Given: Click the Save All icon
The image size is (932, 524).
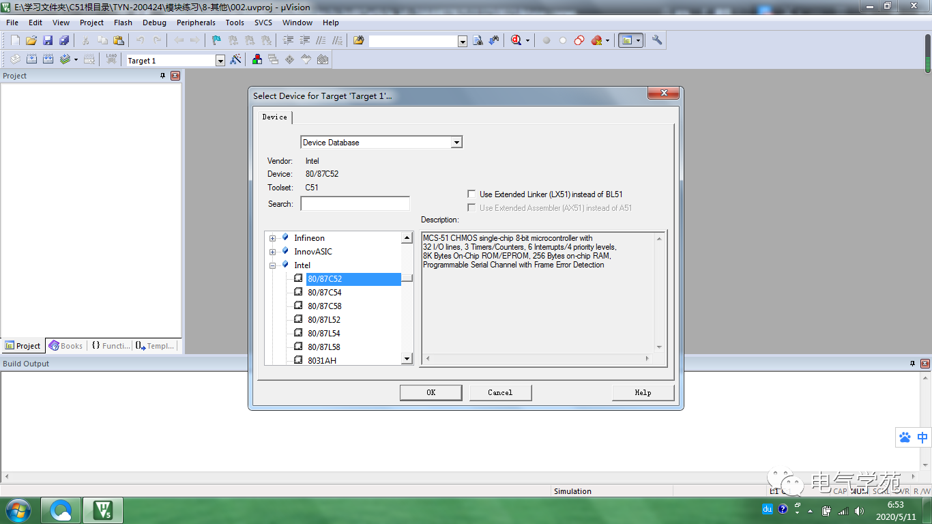Looking at the screenshot, I should pos(64,40).
